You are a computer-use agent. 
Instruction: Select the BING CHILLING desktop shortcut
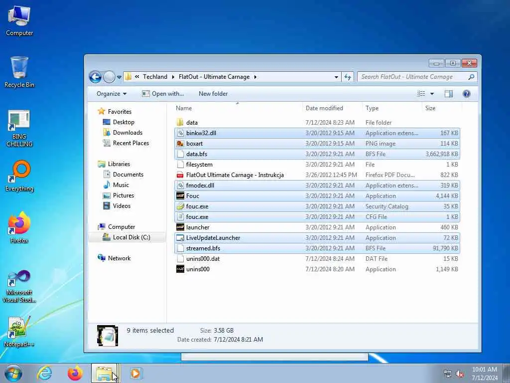pos(19,128)
